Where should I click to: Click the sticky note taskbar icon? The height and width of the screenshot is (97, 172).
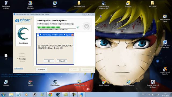(x=66, y=95)
